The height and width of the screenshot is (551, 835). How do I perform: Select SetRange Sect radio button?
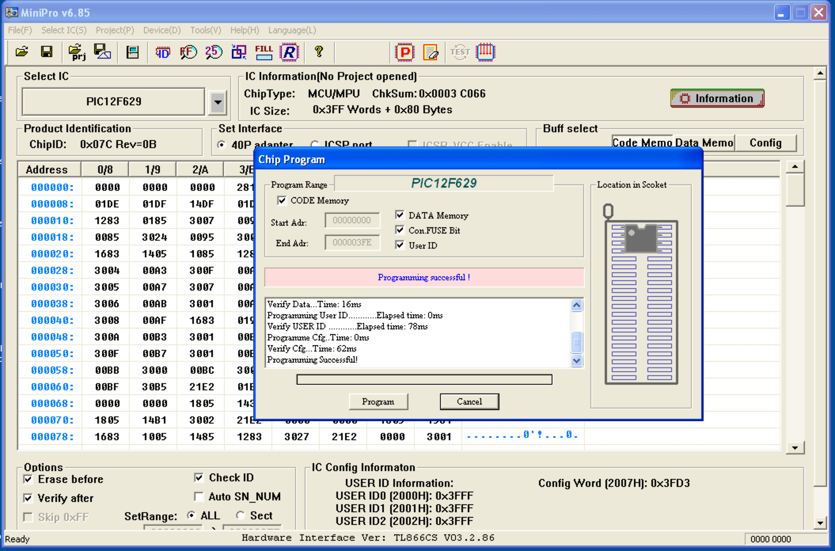[x=240, y=515]
